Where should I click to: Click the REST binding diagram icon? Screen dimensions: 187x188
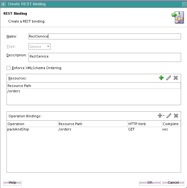pos(178,18)
